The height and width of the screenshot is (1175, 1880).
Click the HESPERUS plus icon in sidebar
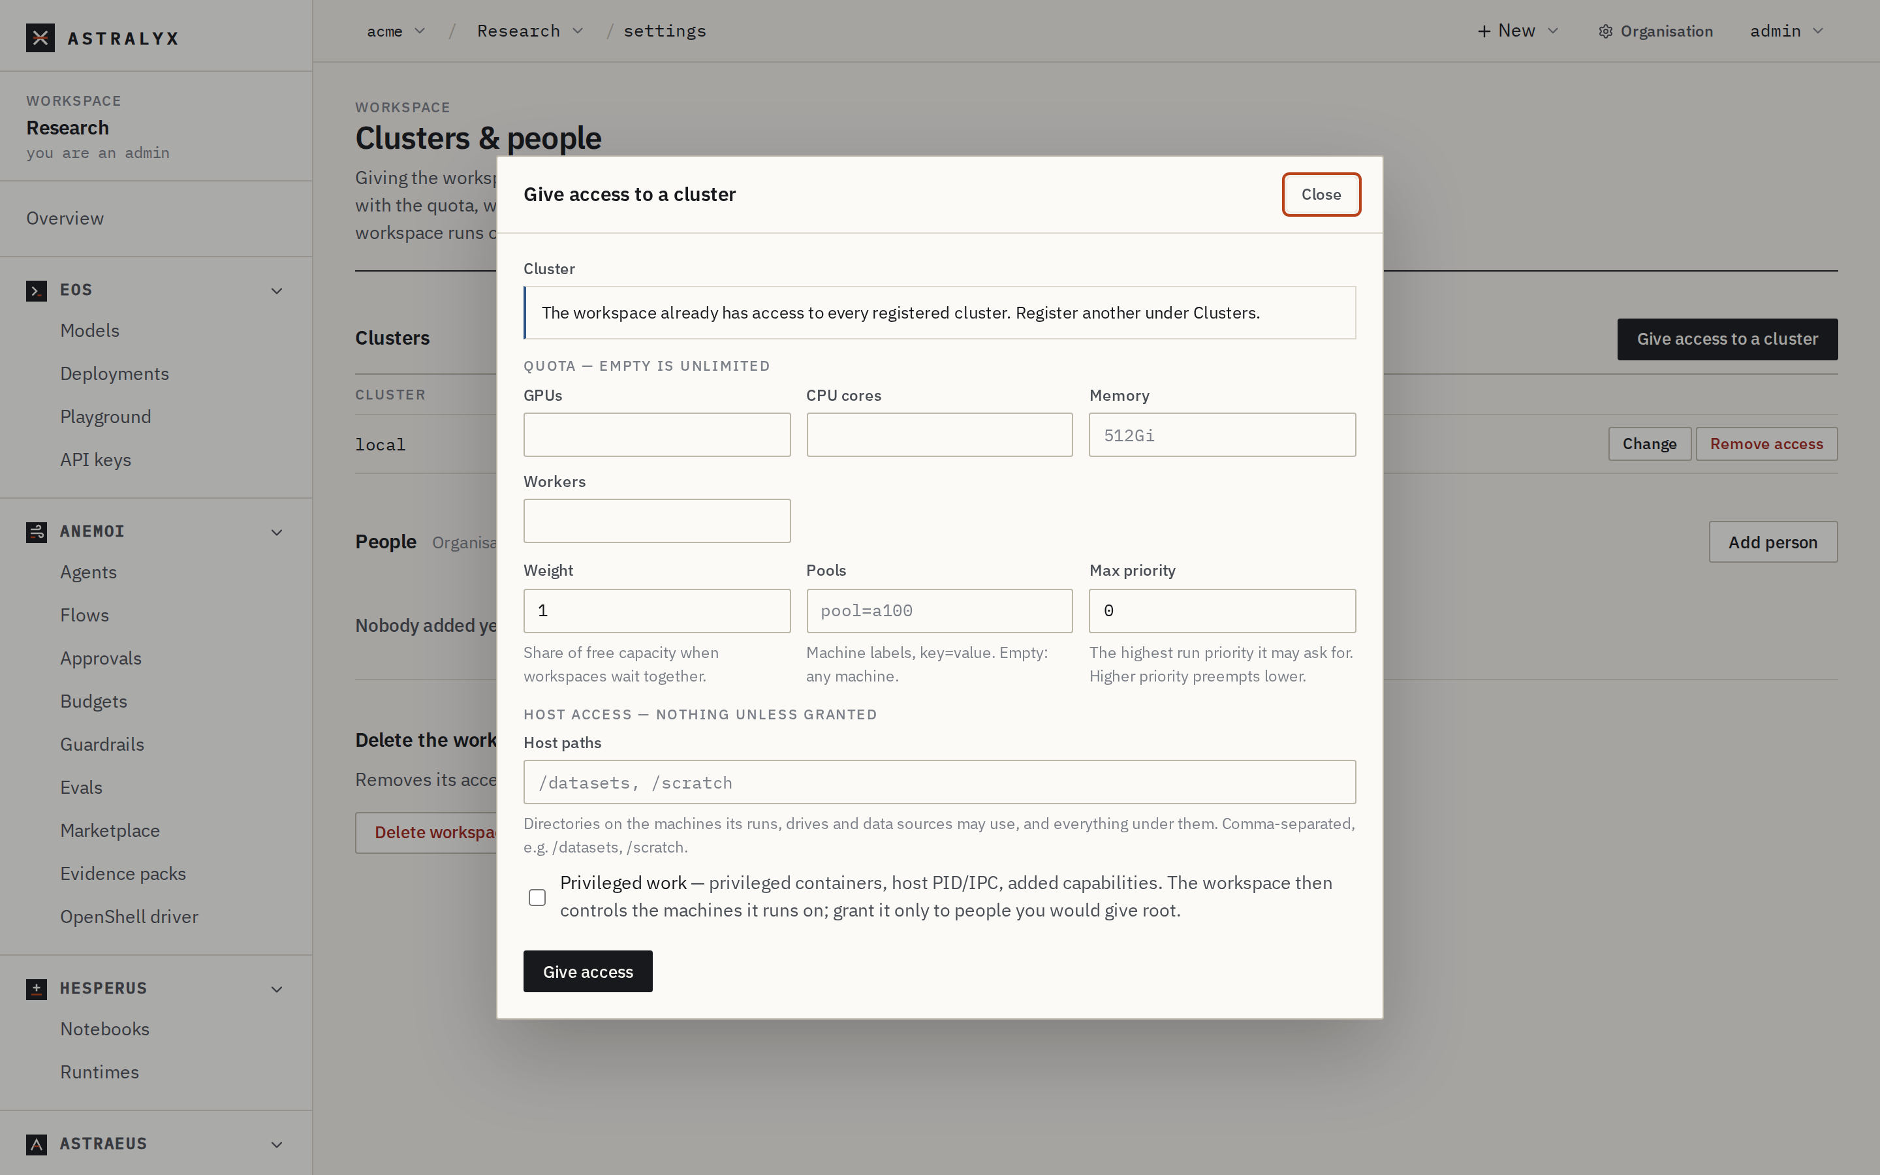tap(37, 989)
